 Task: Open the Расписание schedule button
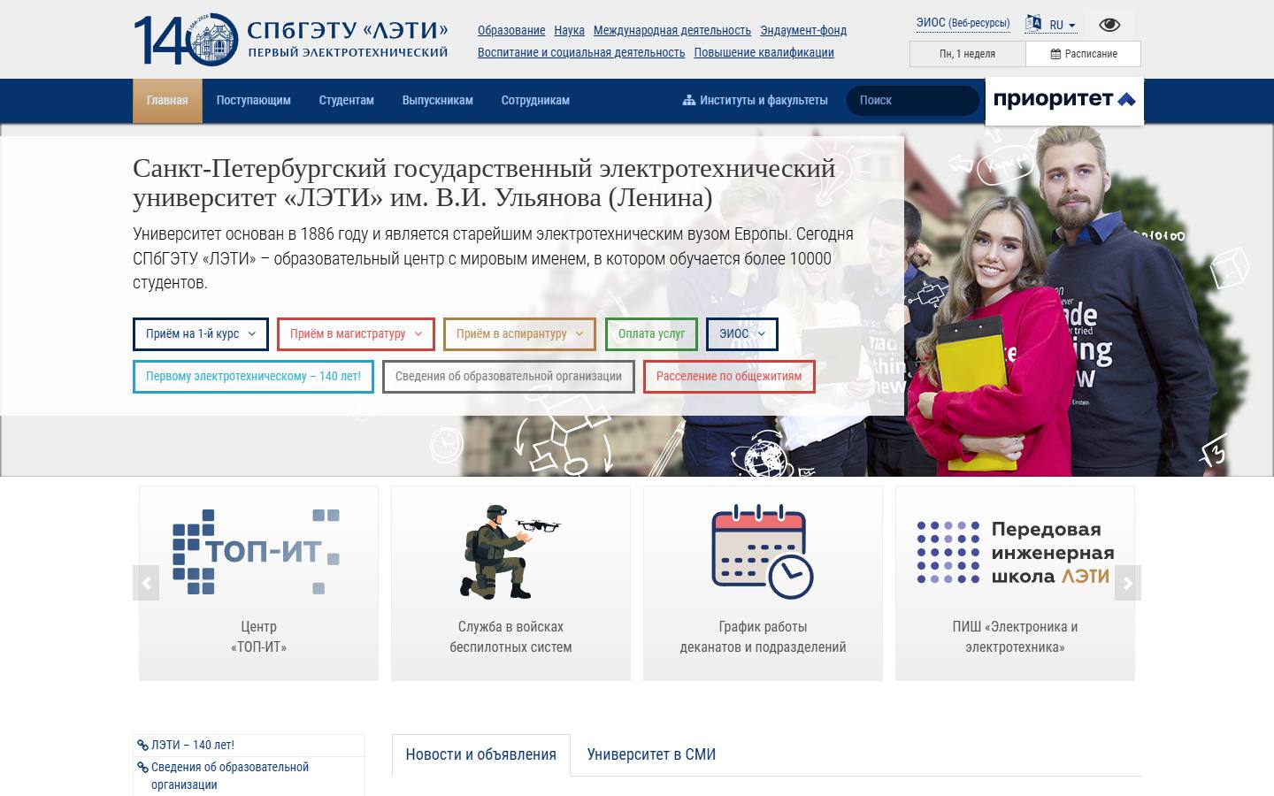pyautogui.click(x=1084, y=54)
